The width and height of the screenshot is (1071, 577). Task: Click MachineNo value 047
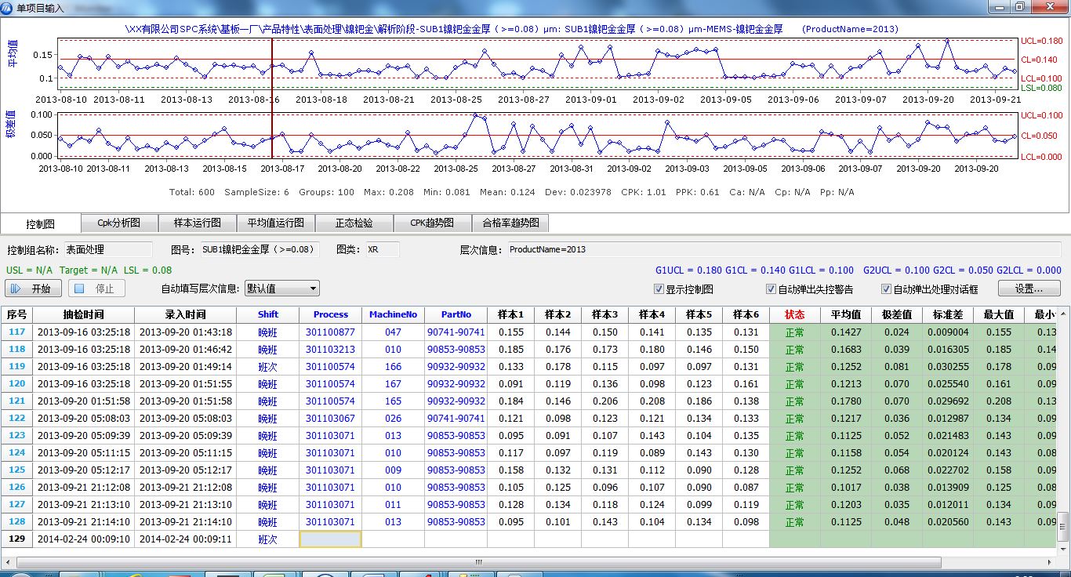393,332
